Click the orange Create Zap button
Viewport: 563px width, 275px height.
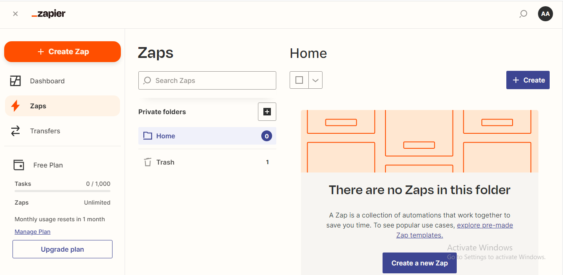(x=63, y=52)
